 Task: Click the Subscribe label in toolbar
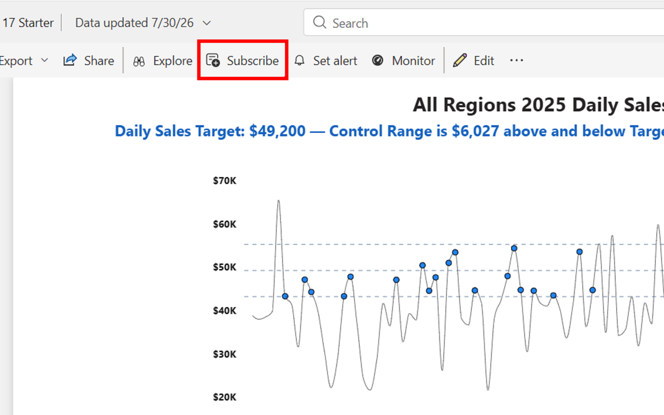(x=253, y=61)
